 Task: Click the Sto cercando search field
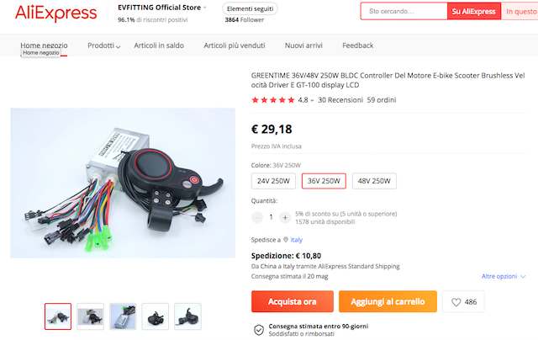[x=403, y=11]
